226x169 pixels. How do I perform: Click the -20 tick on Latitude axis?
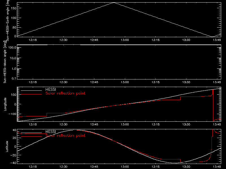[14, 155]
